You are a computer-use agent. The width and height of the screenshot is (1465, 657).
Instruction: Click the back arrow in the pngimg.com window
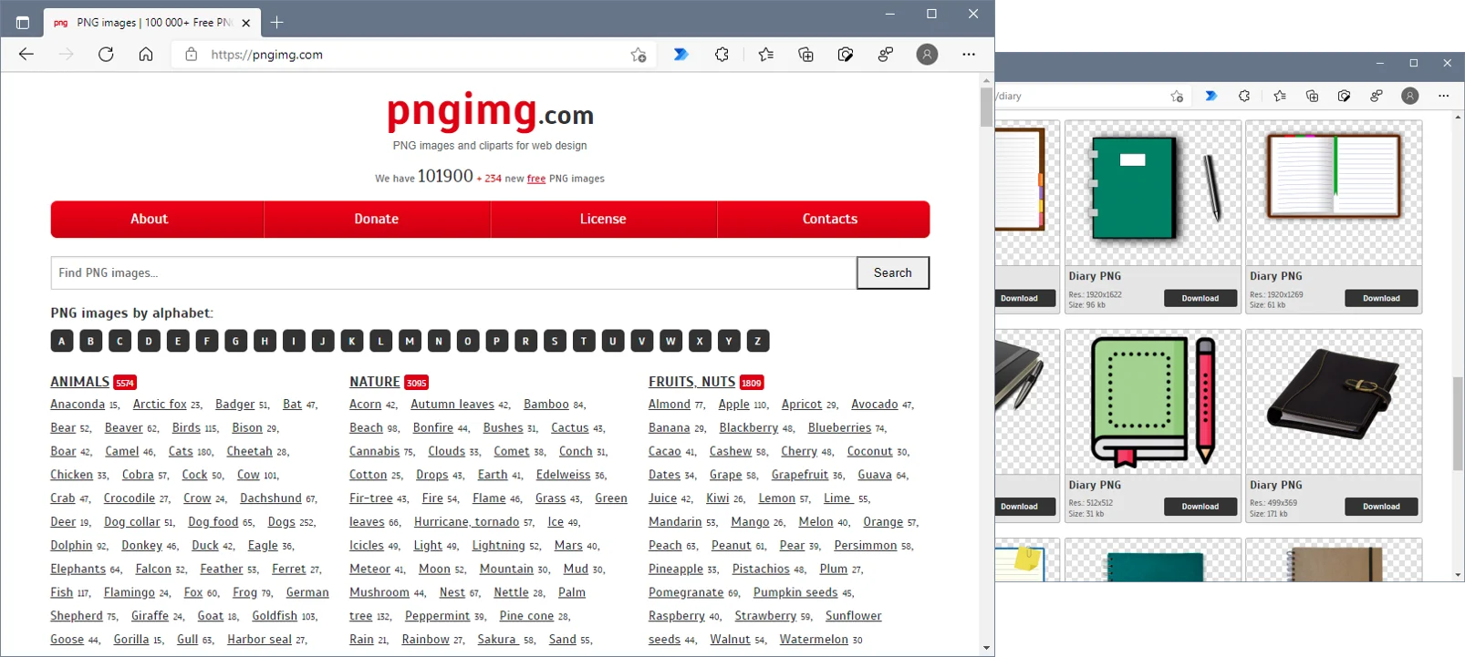26,55
